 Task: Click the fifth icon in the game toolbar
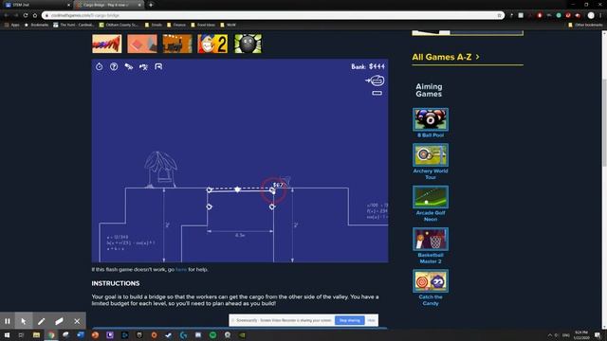(158, 66)
